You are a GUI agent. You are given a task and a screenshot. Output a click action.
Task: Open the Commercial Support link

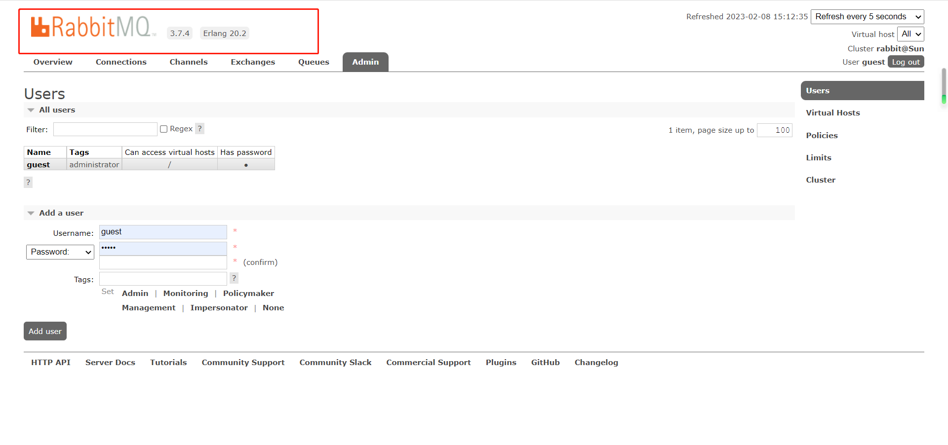tap(429, 363)
